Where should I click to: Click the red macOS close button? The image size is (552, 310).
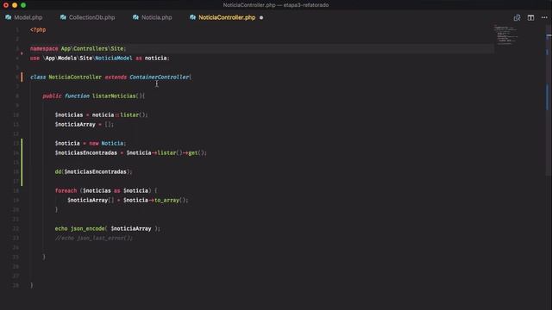pos(6,5)
